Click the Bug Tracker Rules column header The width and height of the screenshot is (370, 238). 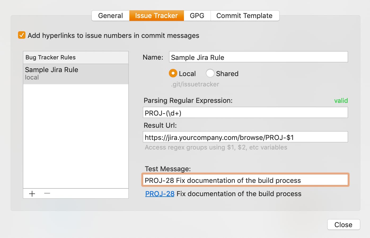pyautogui.click(x=76, y=58)
